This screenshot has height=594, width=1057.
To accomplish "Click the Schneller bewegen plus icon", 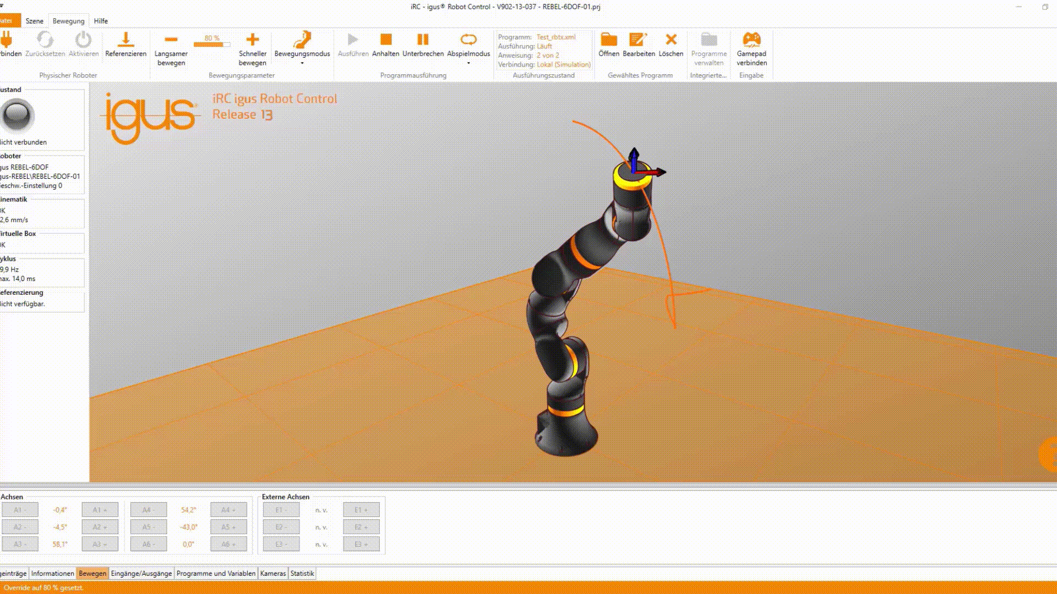I will 252,40.
